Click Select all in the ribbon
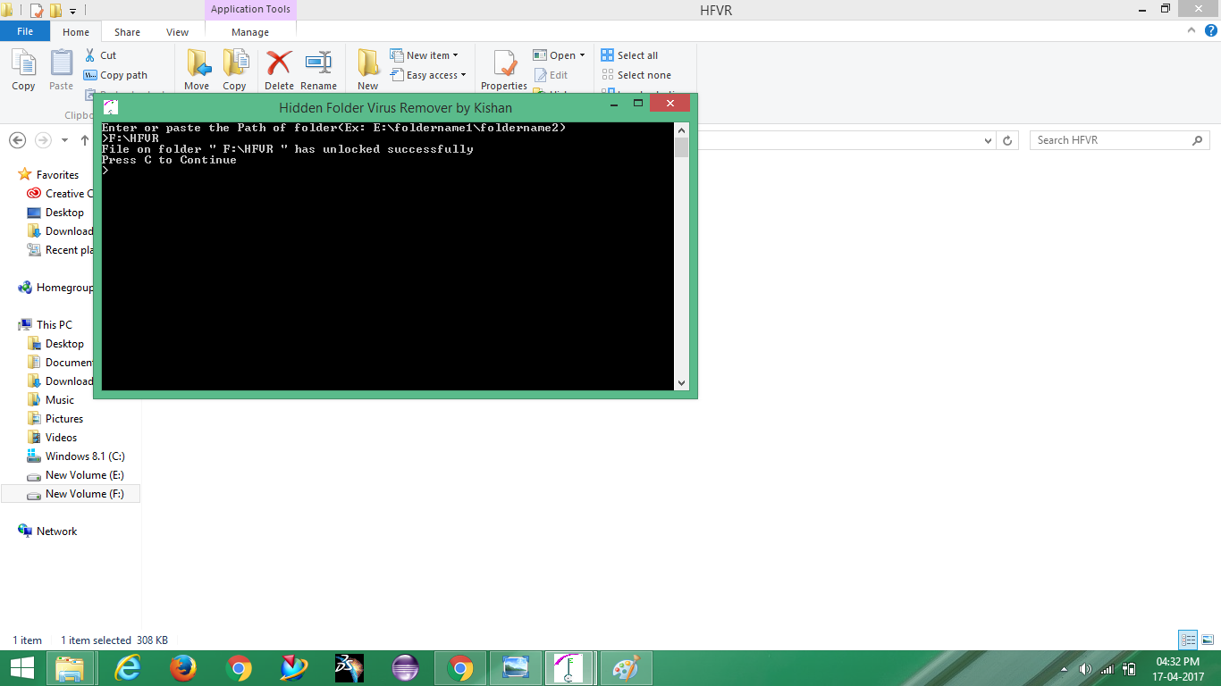The image size is (1221, 686). pos(629,55)
